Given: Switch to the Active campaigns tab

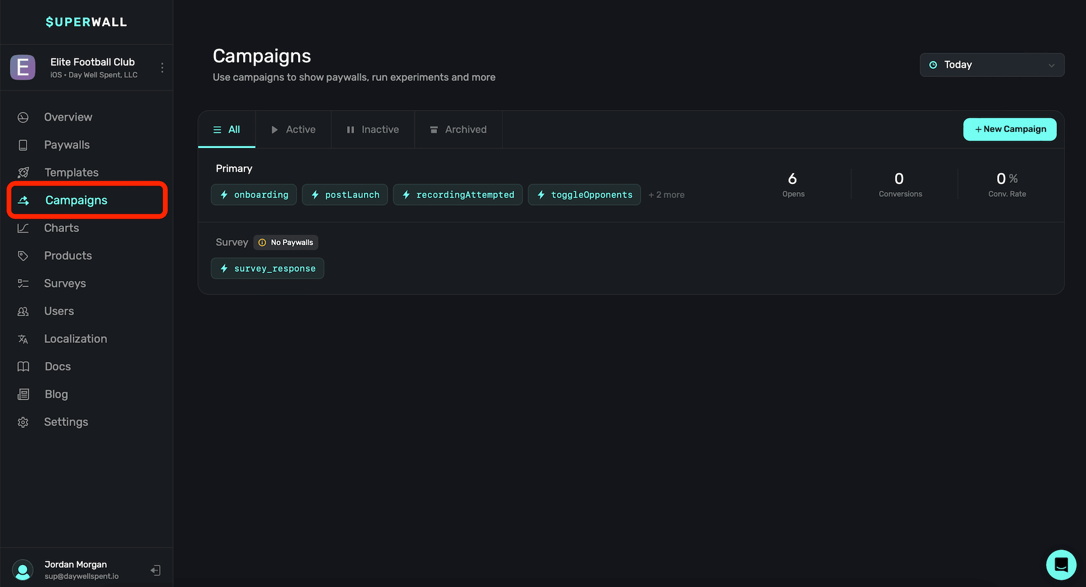Looking at the screenshot, I should [x=293, y=130].
